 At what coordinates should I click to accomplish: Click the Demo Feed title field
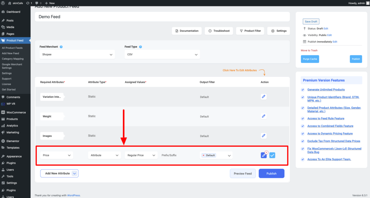click(162, 17)
